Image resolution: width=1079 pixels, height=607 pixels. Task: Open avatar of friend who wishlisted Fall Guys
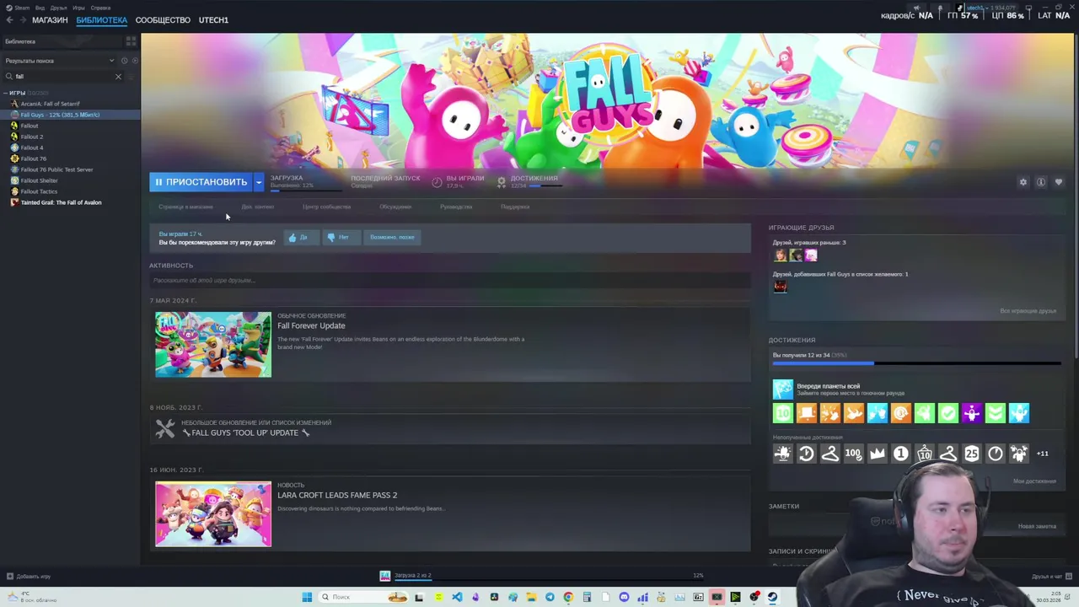780,287
